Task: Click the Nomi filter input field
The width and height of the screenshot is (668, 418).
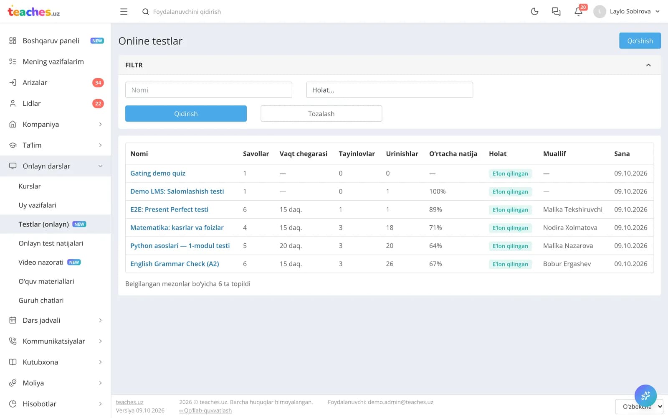Action: tap(208, 90)
